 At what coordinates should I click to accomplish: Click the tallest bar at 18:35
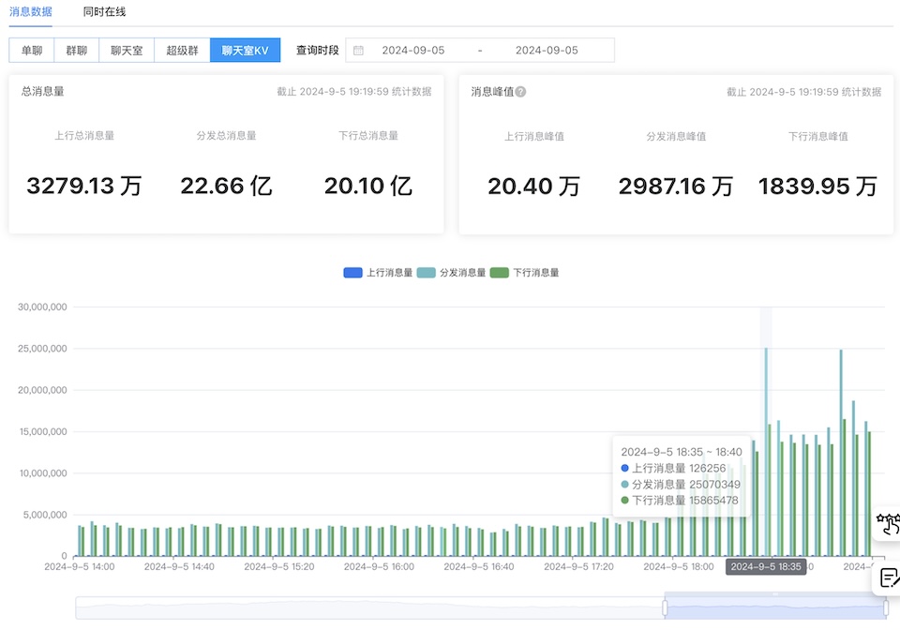pos(766,450)
